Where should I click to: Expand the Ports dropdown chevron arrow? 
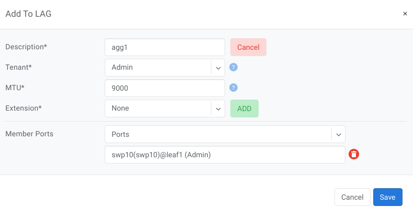point(339,134)
